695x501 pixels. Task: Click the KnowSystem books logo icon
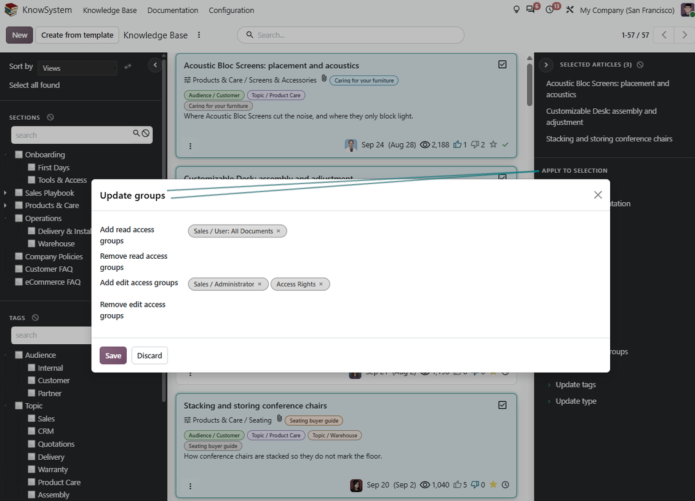click(11, 10)
